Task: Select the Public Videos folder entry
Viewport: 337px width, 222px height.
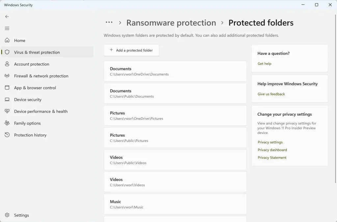Action: tap(175, 160)
